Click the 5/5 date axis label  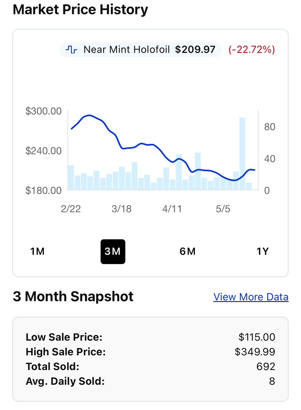223,209
